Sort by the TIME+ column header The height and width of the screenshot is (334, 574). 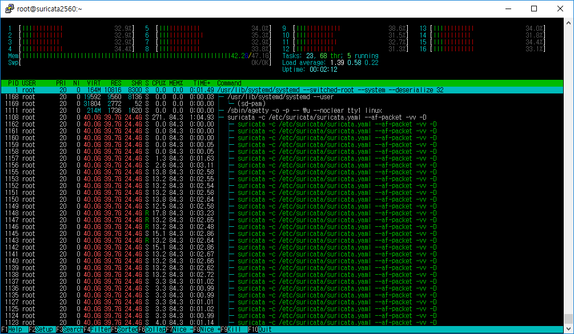[x=202, y=83]
